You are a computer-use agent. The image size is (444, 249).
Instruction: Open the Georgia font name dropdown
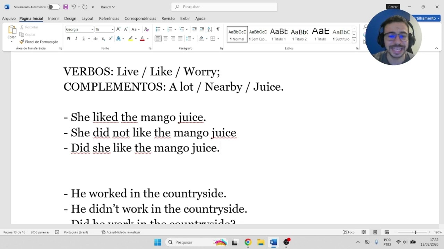coord(92,29)
